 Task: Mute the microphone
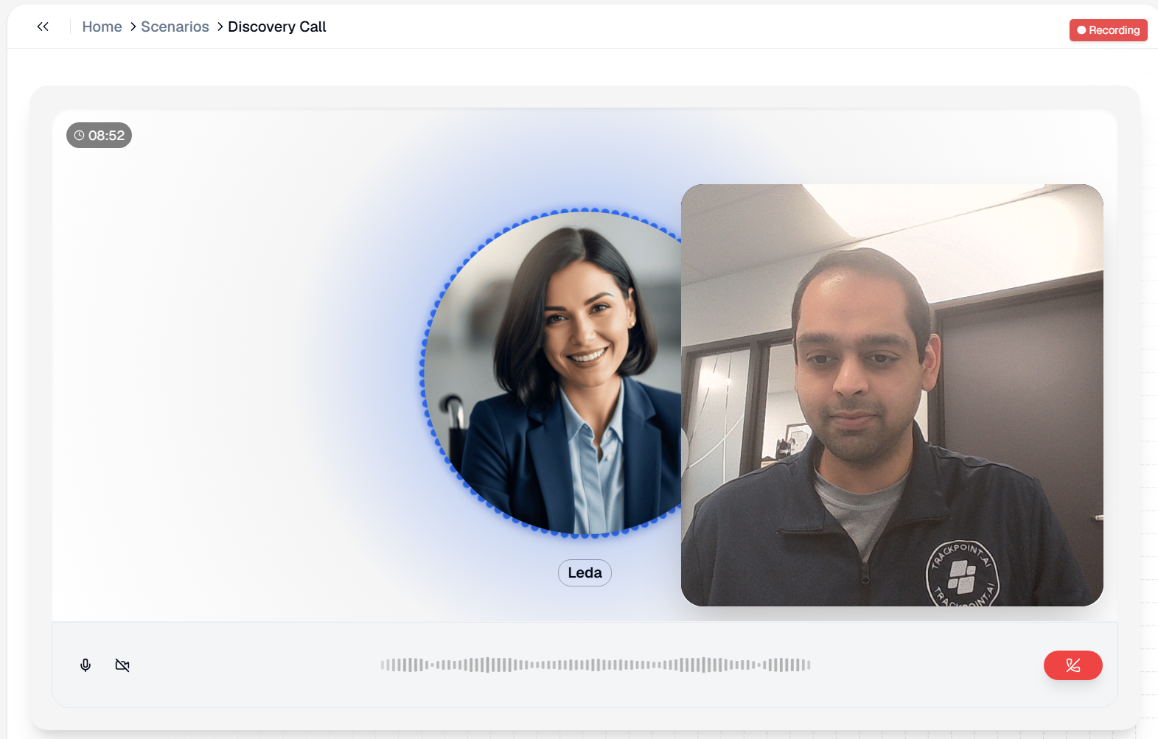86,665
